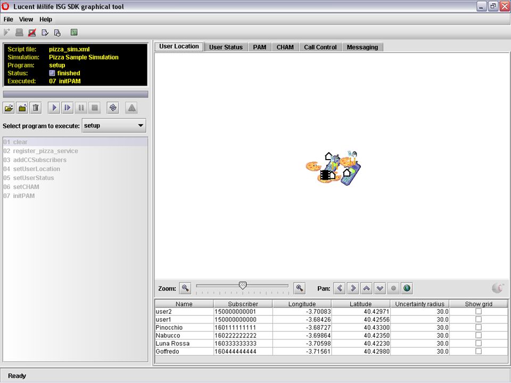Select step 05 setUserStatus

click(x=75, y=178)
